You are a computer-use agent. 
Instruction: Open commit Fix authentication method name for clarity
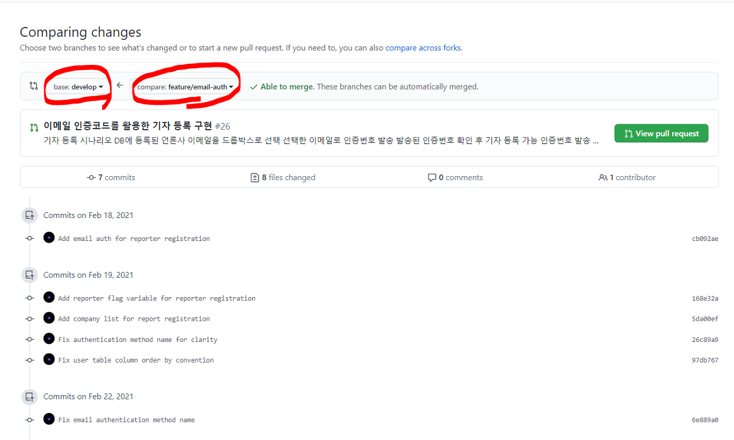coord(138,340)
